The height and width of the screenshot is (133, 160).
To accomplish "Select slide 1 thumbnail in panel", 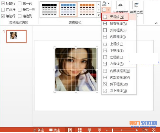I will click(16, 36).
